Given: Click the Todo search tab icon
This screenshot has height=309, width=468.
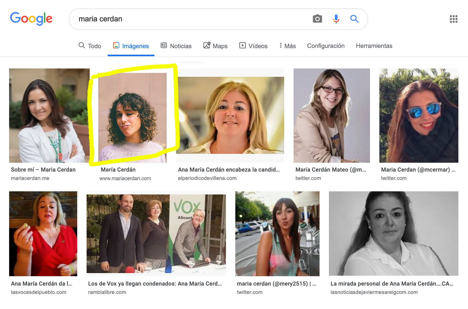Looking at the screenshot, I should (x=82, y=46).
